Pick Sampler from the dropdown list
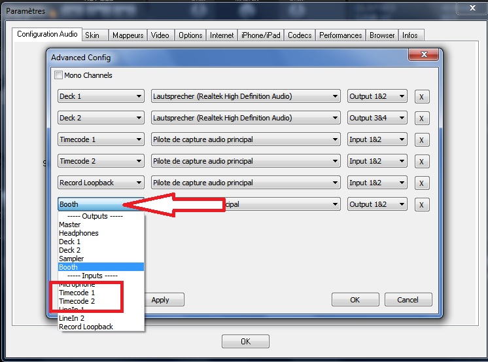This screenshot has width=488, height=362. pyautogui.click(x=101, y=259)
